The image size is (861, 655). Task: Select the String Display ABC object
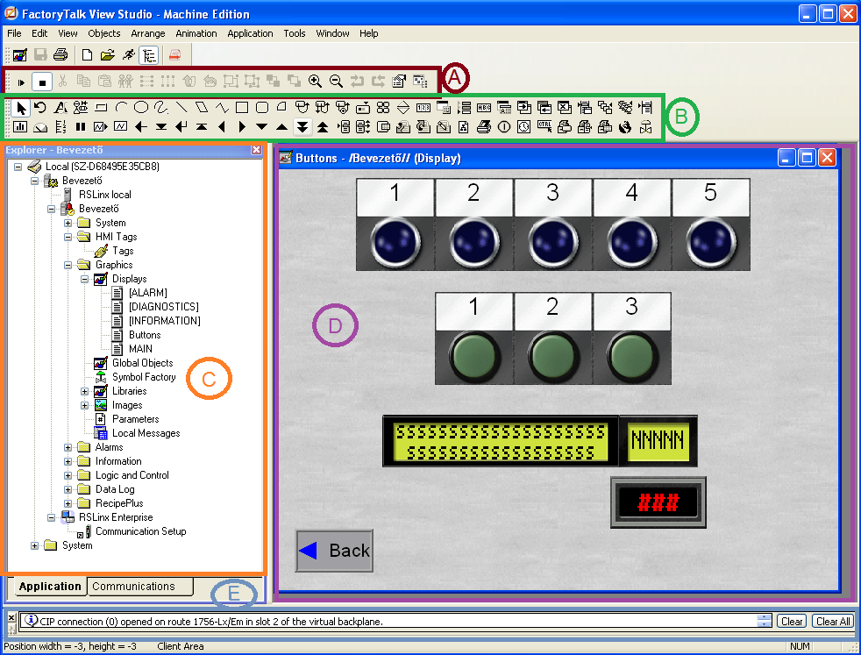tap(484, 107)
